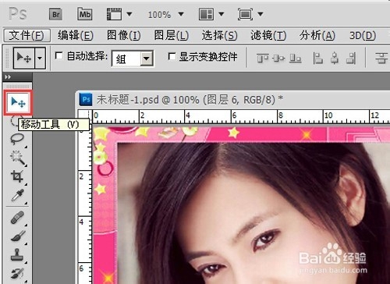Select the Crop tool
Viewport: 390px width, 284px height.
(x=17, y=176)
